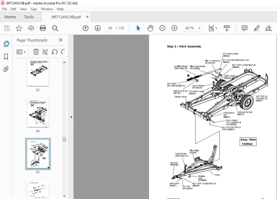
Task: Open fit page options dropdown arrow
Action: coord(216,28)
